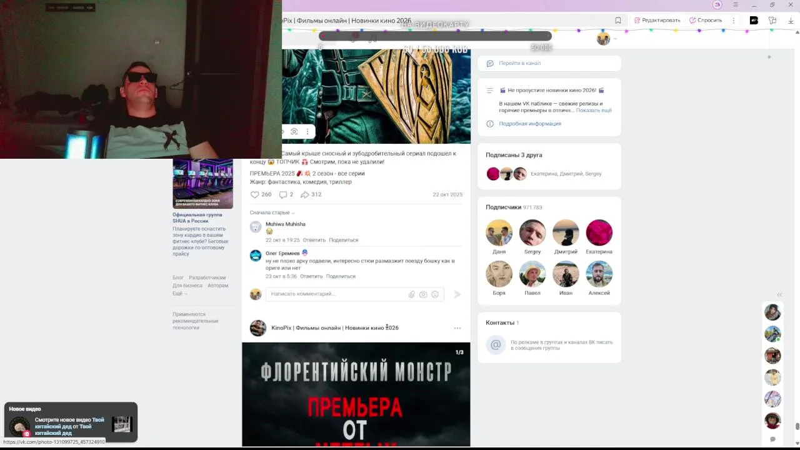Open Подписчики 971 783 list
The width and height of the screenshot is (800, 450).
tap(514, 207)
